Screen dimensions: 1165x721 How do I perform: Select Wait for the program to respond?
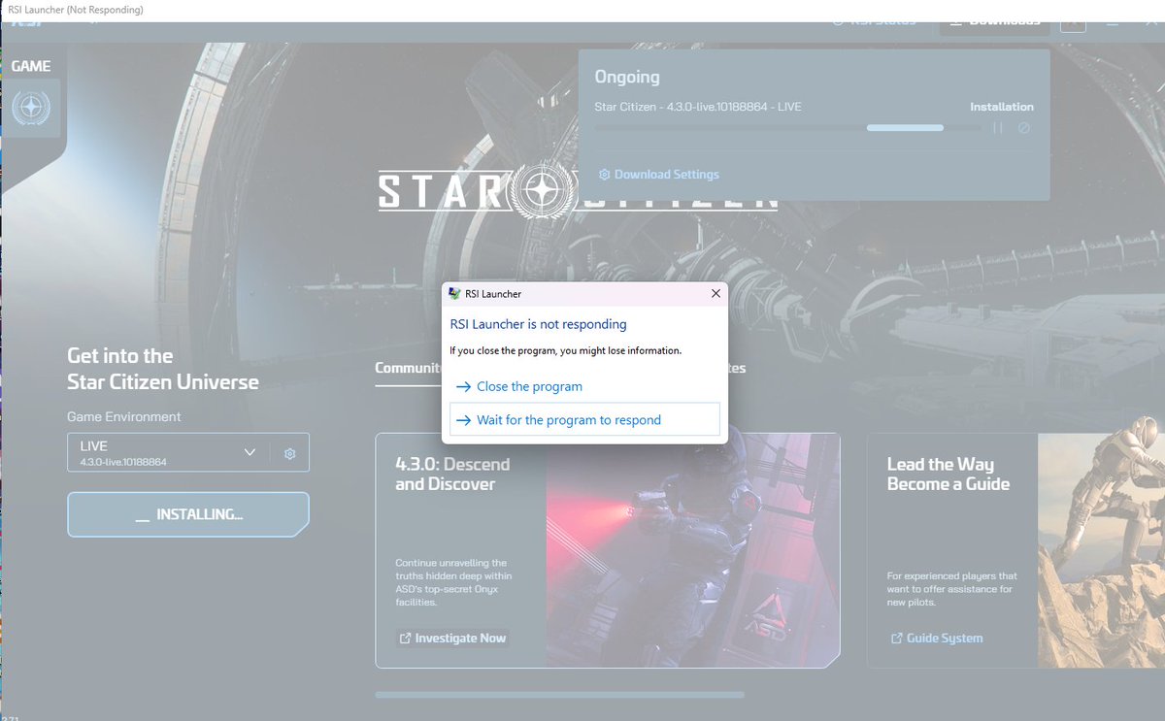pos(584,420)
